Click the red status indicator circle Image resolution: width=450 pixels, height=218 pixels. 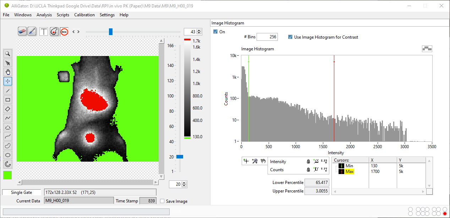pos(445,213)
